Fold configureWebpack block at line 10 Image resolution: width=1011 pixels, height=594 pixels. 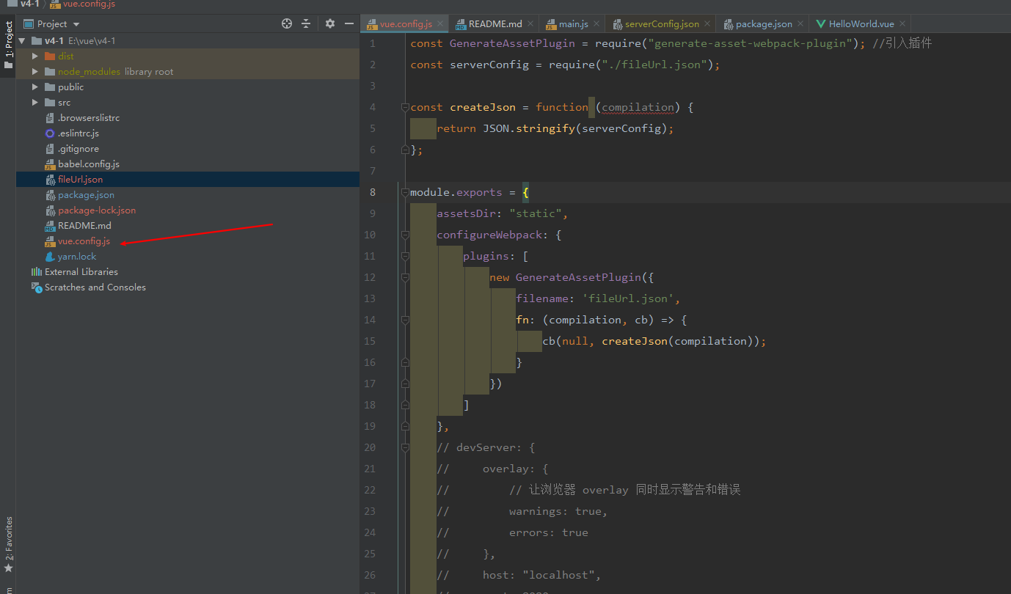(404, 235)
